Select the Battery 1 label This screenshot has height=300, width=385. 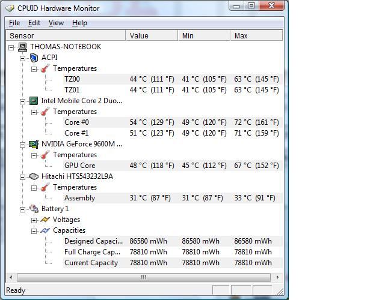pyautogui.click(x=55, y=209)
